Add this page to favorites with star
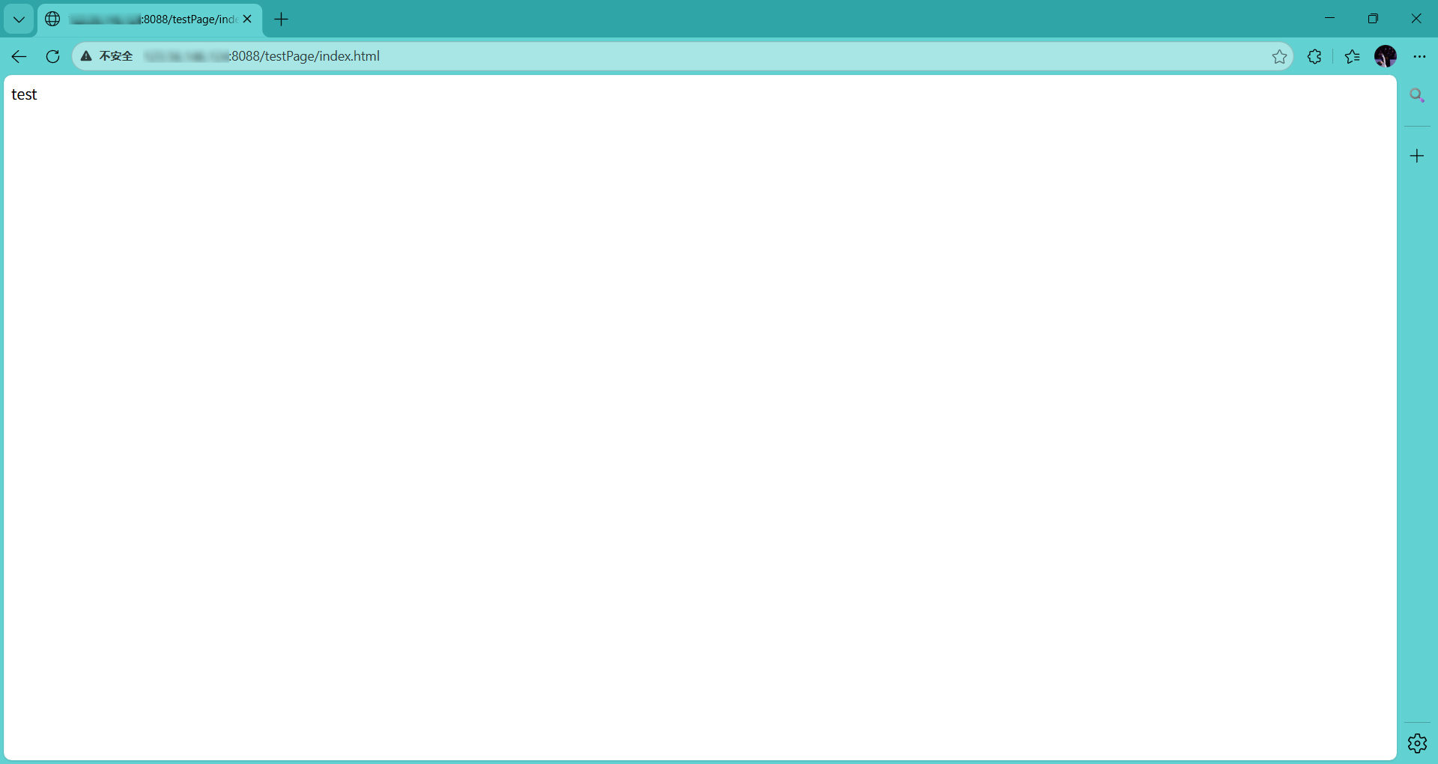The height and width of the screenshot is (764, 1438). pyautogui.click(x=1279, y=56)
